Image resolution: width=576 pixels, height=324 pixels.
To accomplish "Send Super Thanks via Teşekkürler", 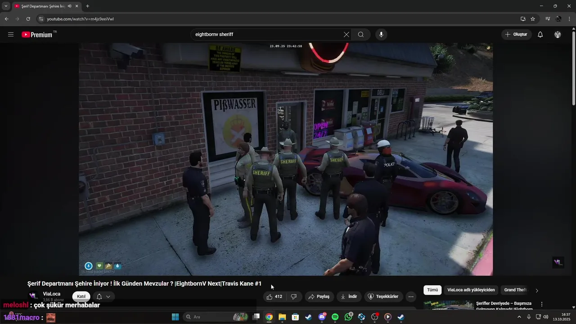I will 383,297.
